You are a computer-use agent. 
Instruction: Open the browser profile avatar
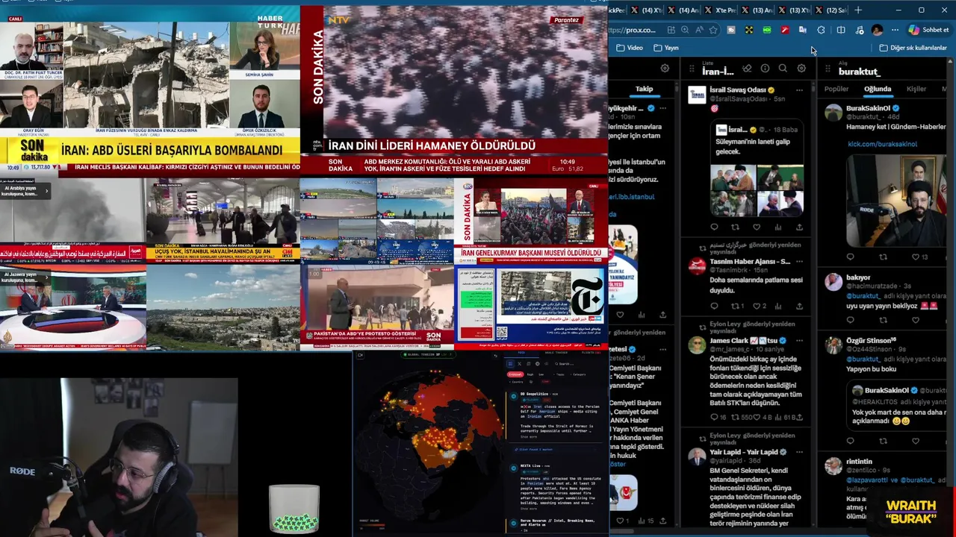pyautogui.click(x=877, y=30)
